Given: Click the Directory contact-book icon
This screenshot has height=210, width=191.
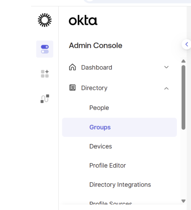Looking at the screenshot, I should 72,88.
